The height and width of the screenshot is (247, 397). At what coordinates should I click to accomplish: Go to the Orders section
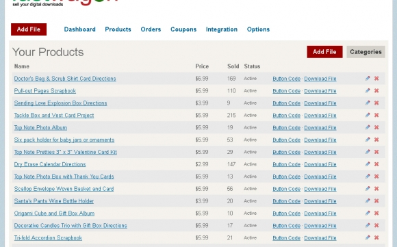tap(151, 29)
